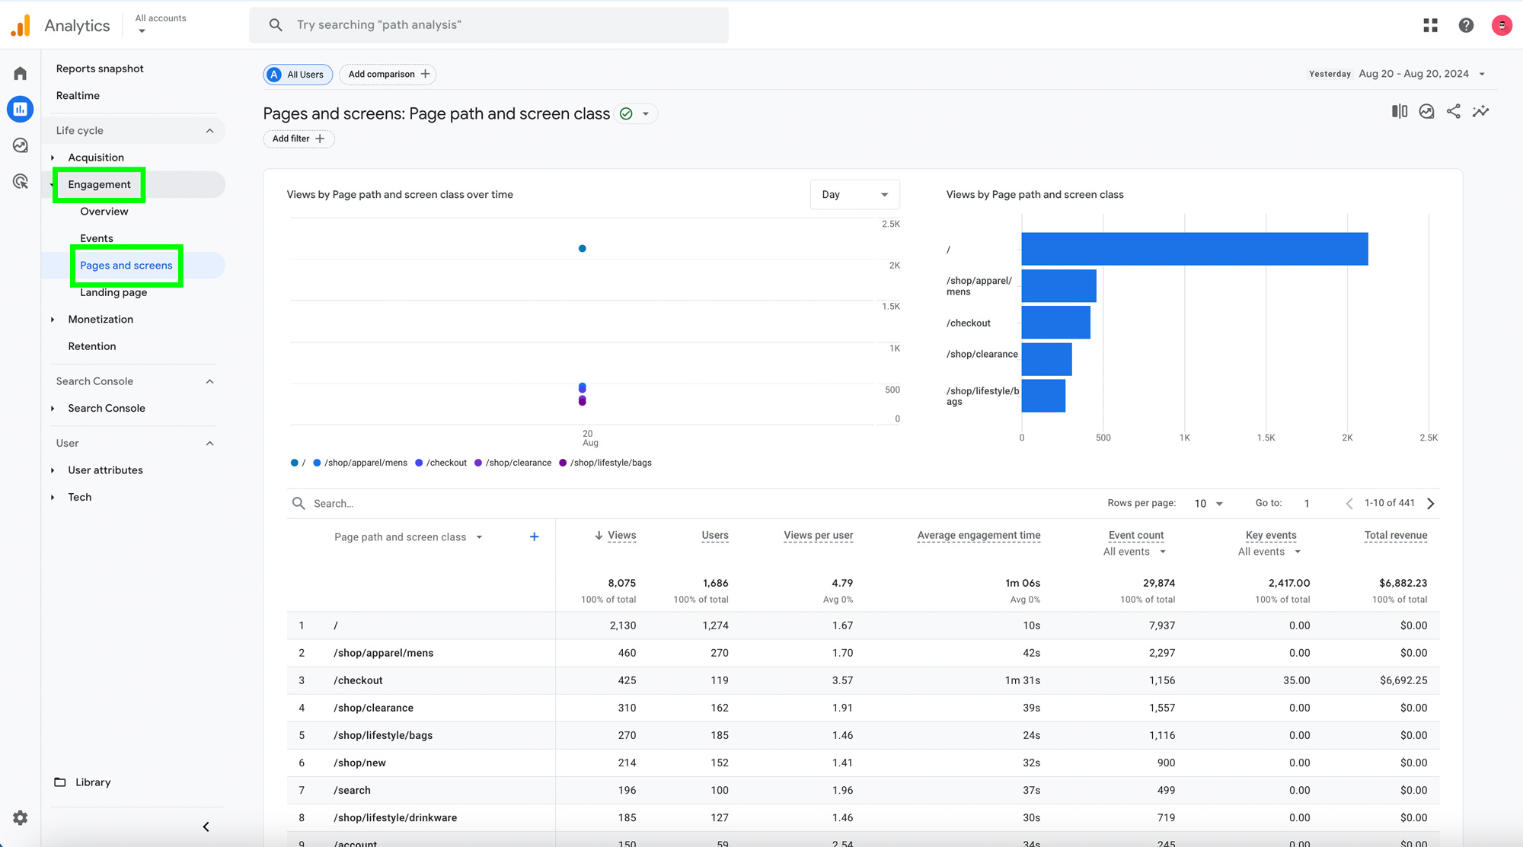Open Rows per page dropdown
The height and width of the screenshot is (847, 1523).
[1209, 504]
